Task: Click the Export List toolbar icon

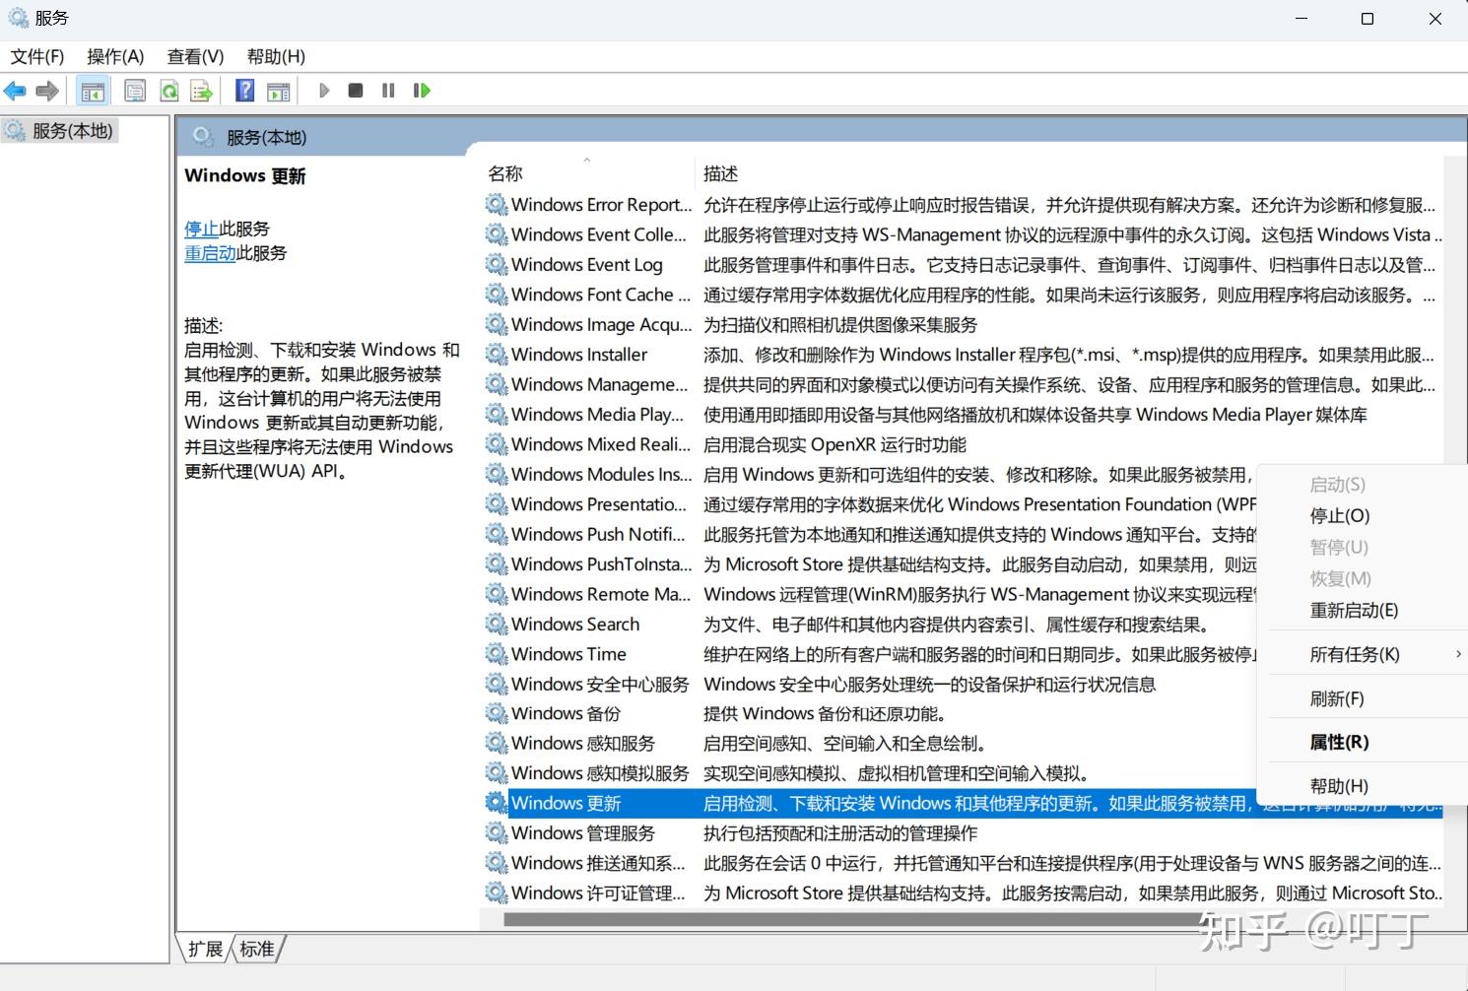Action: (x=202, y=92)
